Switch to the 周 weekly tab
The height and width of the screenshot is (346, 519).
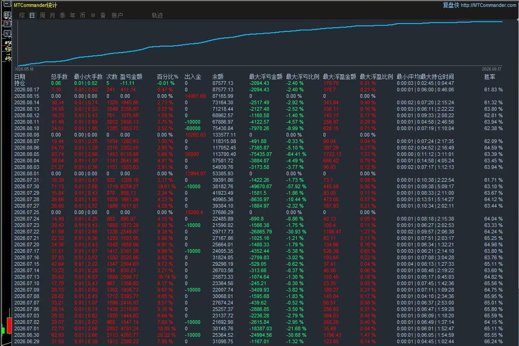(x=42, y=15)
